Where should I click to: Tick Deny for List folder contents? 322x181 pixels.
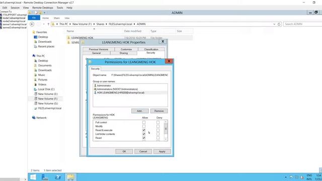[x=157, y=134]
